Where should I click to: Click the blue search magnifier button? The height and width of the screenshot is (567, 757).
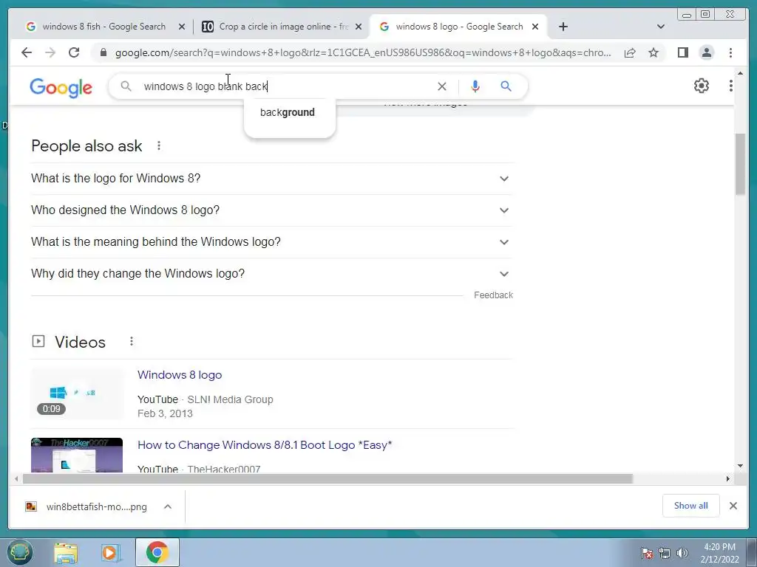point(506,86)
